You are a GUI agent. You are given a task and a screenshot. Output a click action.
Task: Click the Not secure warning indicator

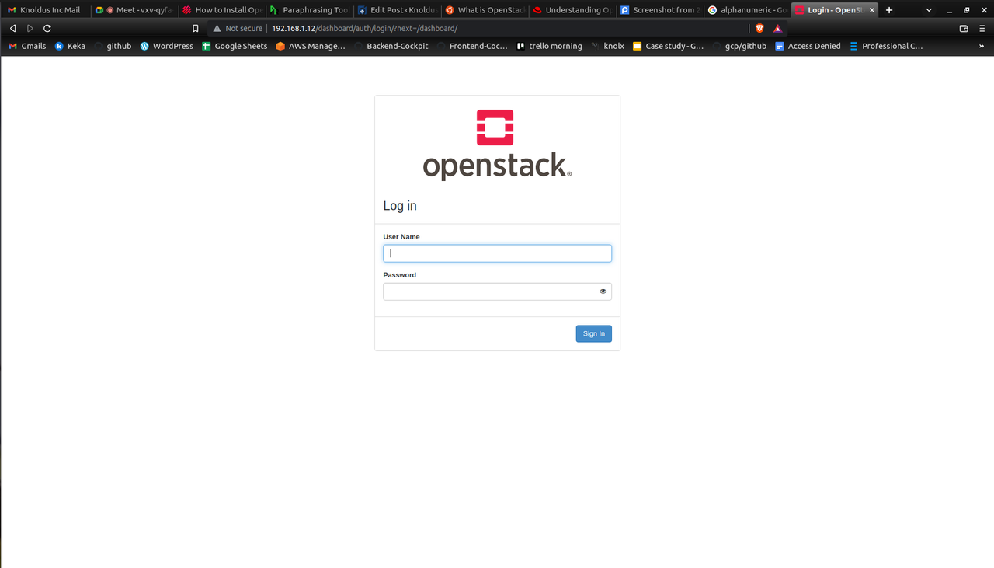click(238, 28)
